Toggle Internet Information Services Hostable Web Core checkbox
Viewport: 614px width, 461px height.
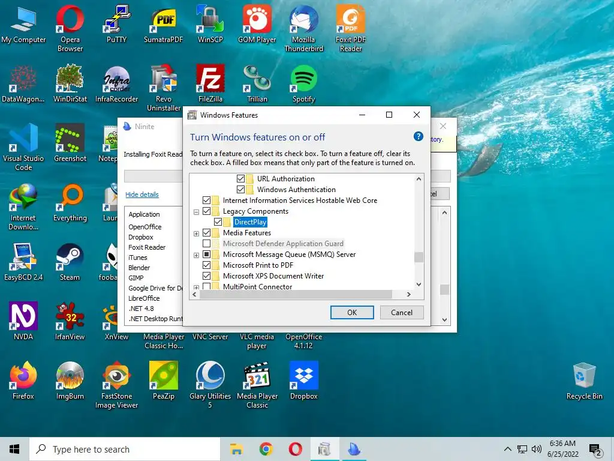pyautogui.click(x=206, y=200)
